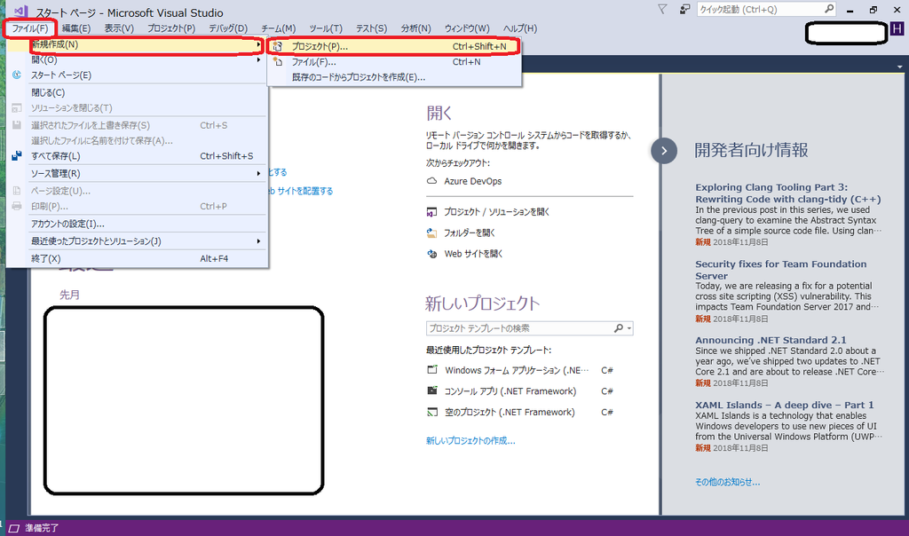Collapse the 開発者向け情報 panel with arrow button
Viewport: 909px width, 536px height.
(x=664, y=151)
